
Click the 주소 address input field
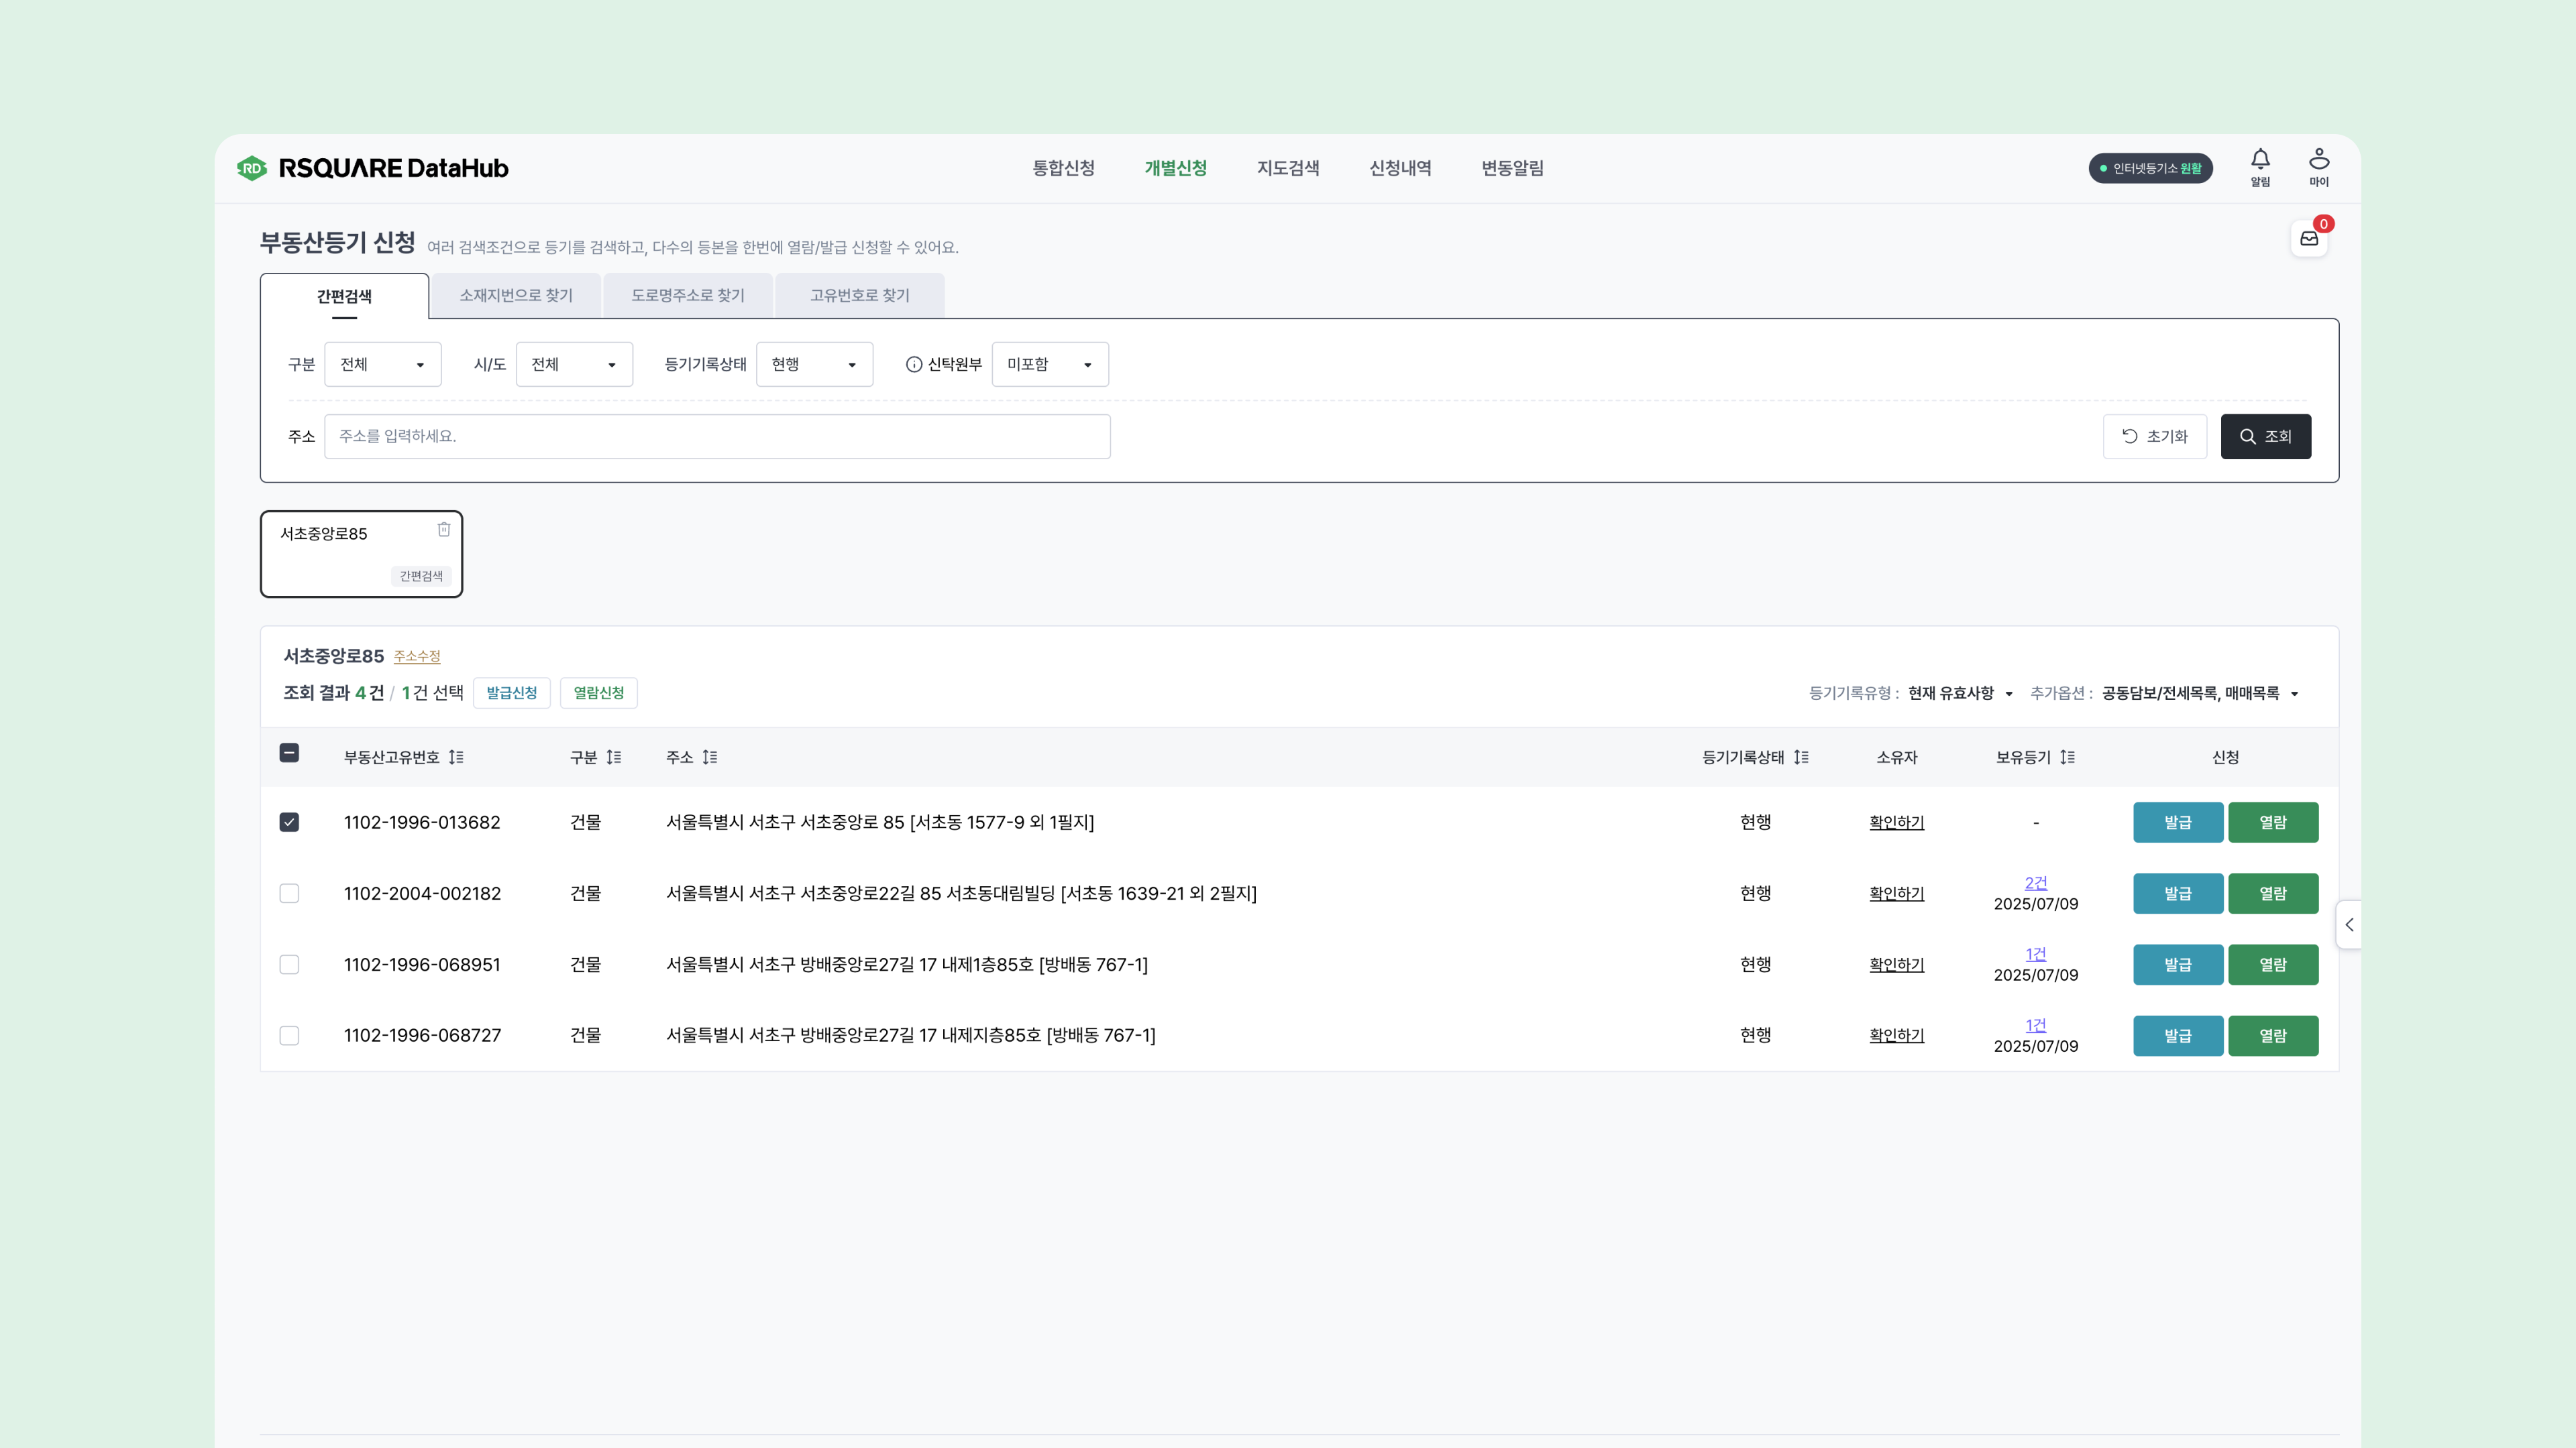716,436
